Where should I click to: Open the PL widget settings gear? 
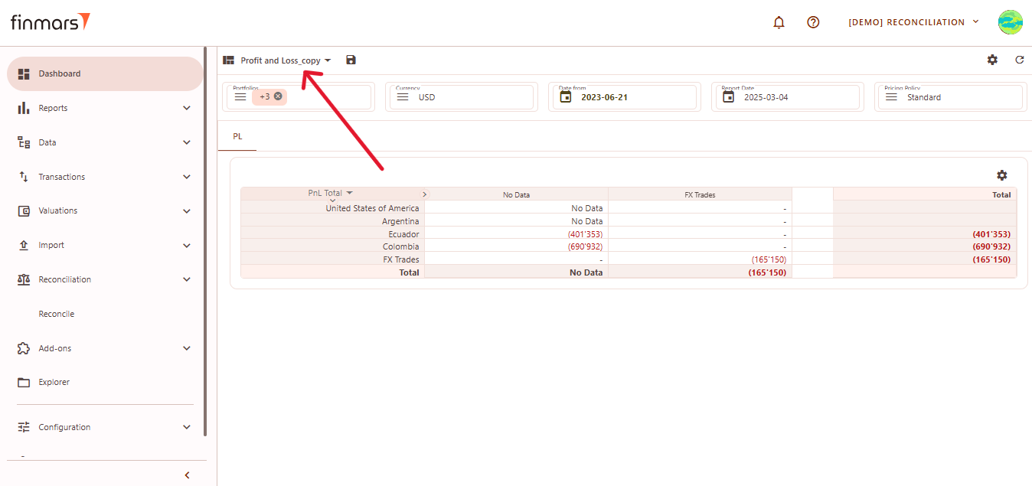click(x=1001, y=175)
